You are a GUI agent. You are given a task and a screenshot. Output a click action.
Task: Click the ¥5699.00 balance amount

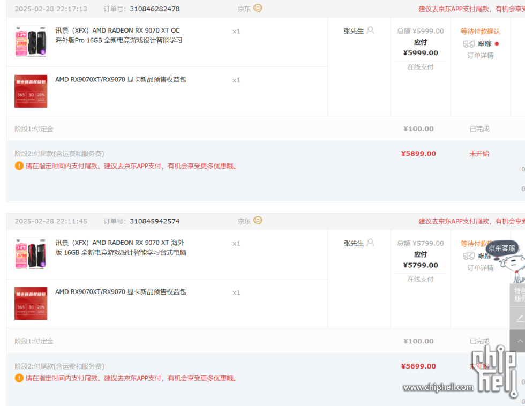418,366
